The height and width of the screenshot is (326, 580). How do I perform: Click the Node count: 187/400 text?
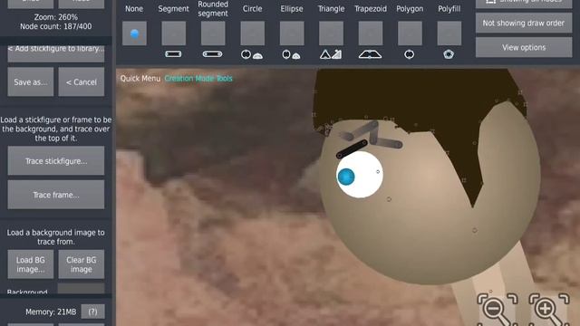coord(56,26)
